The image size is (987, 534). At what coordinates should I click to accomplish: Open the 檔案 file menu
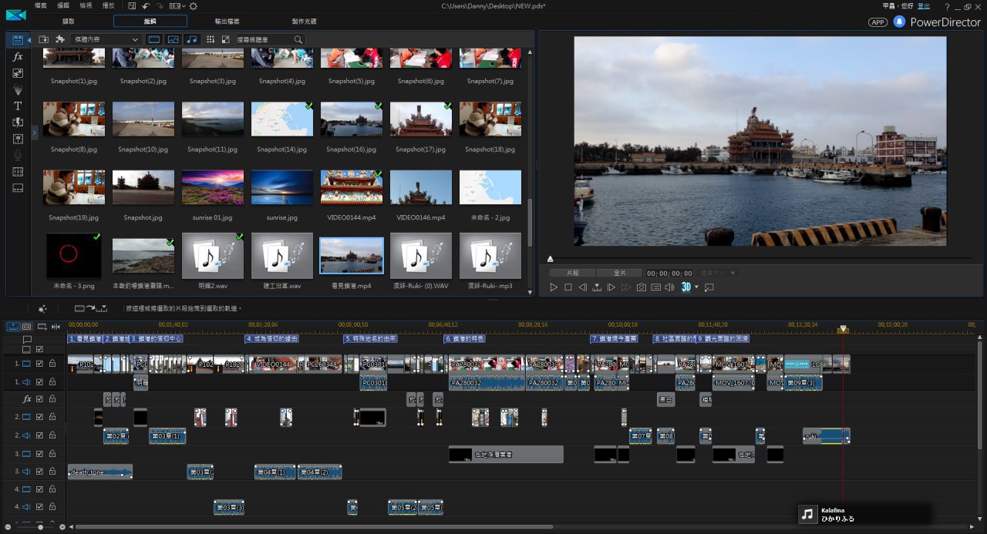coord(42,6)
